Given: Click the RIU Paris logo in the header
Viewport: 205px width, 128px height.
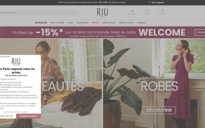Looking at the screenshot, I should coord(102,13).
